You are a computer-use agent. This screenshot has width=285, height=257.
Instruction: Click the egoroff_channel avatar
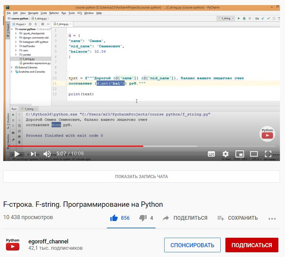coord(13,245)
